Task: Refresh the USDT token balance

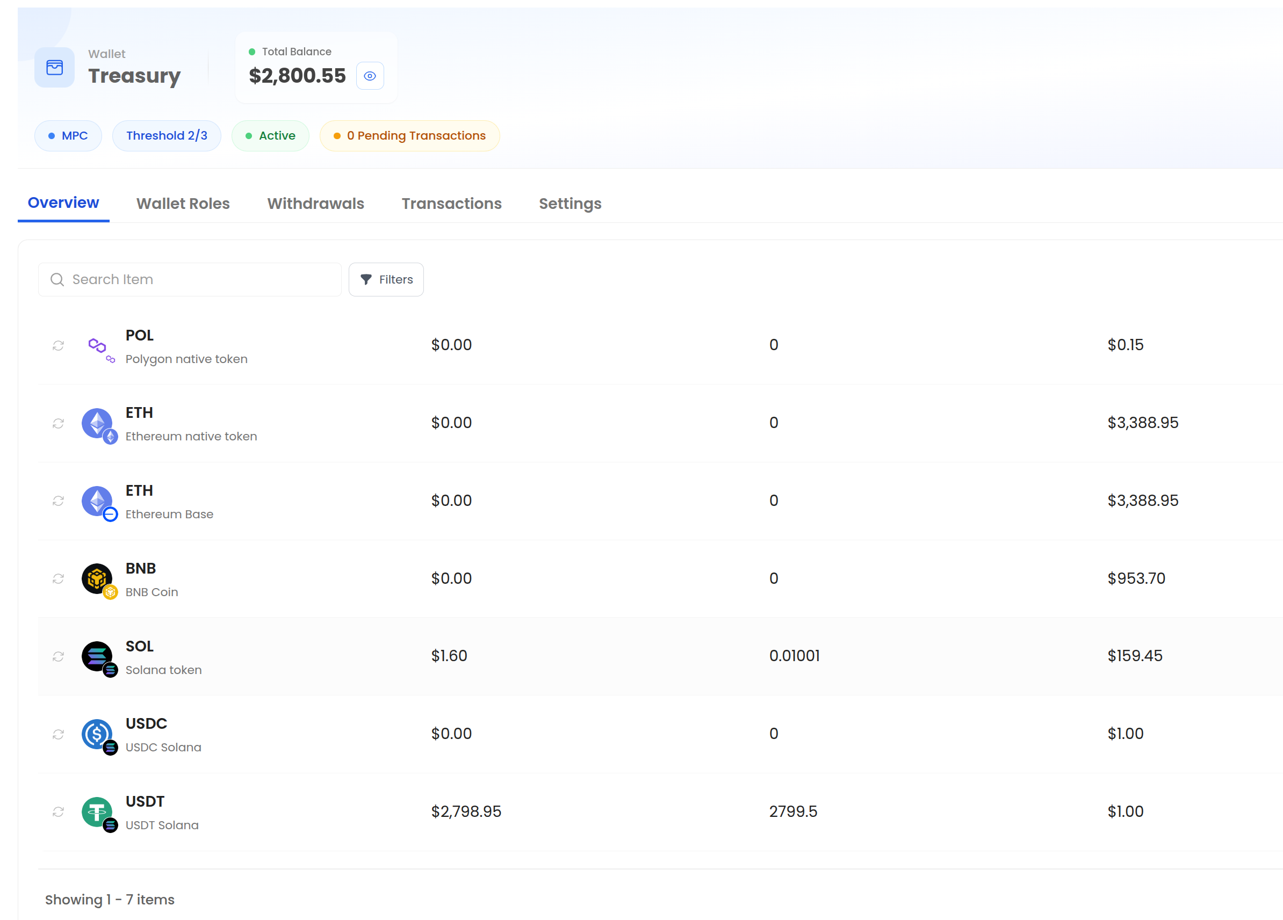Action: pos(57,812)
